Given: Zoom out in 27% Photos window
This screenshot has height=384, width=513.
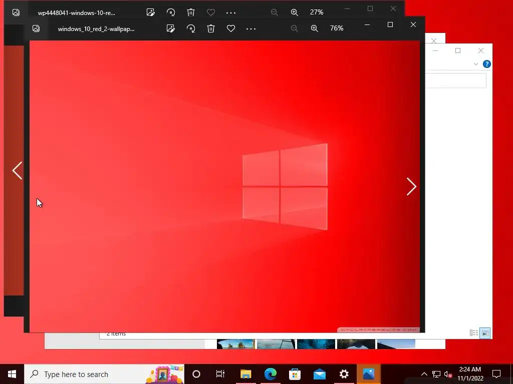Looking at the screenshot, I should coord(275,12).
